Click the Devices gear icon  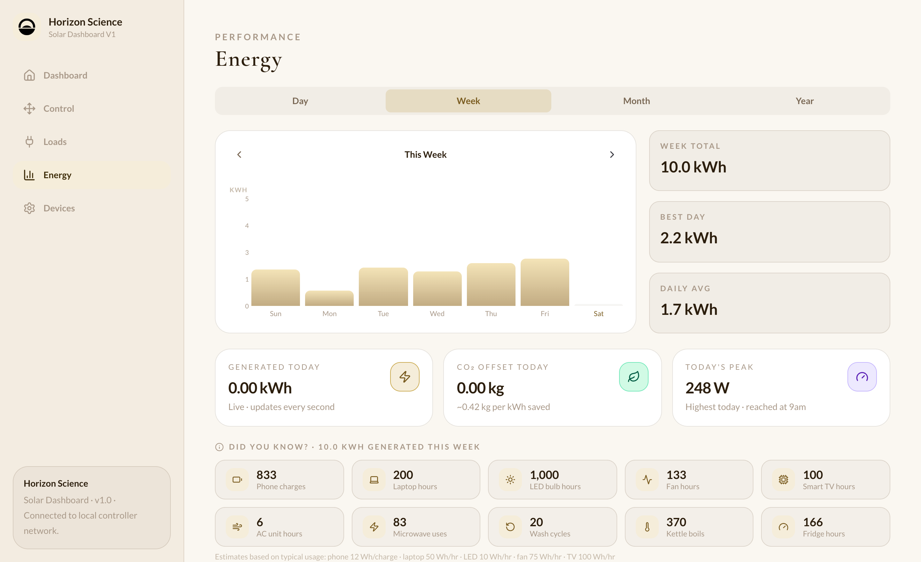pos(29,208)
